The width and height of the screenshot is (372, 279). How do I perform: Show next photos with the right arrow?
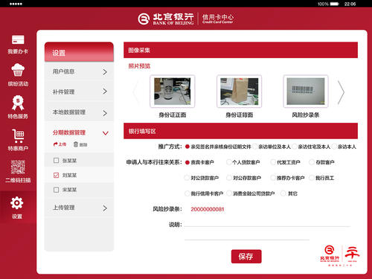341,92
